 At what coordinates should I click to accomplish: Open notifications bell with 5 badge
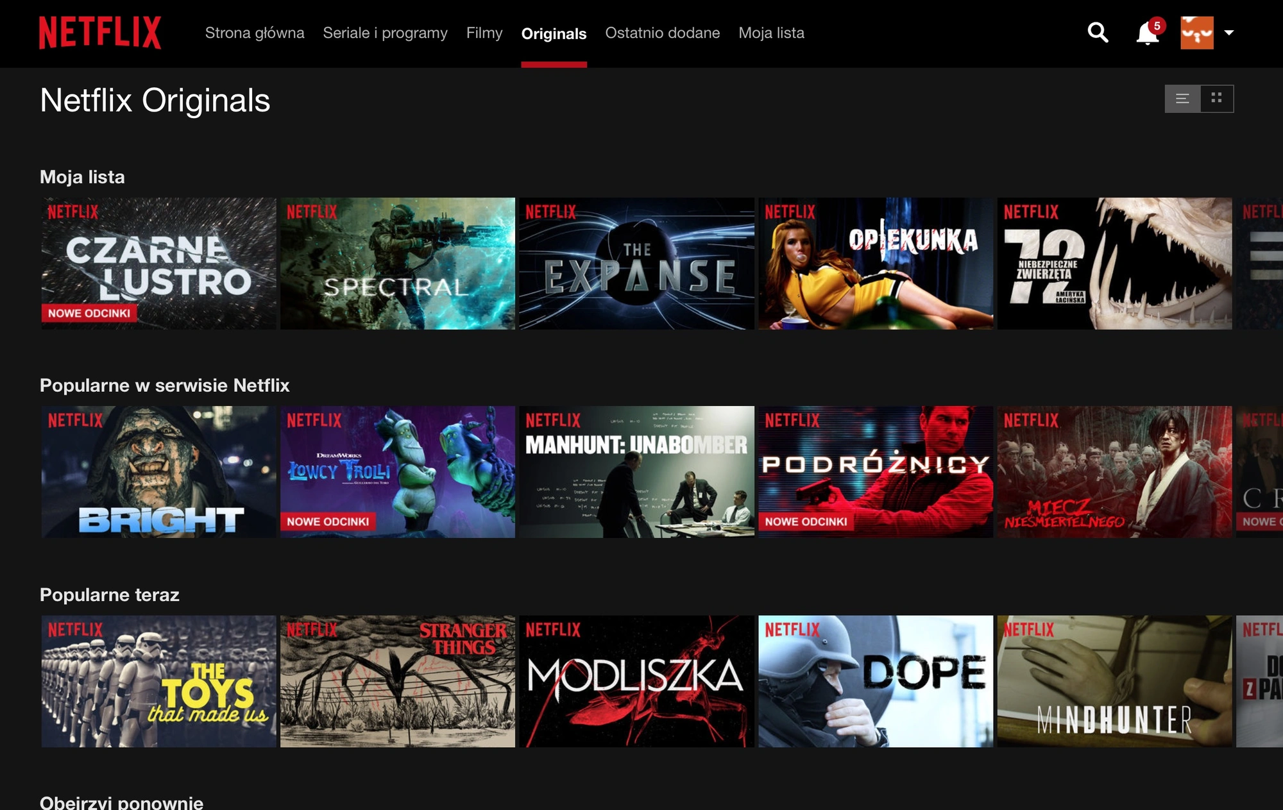(x=1148, y=32)
